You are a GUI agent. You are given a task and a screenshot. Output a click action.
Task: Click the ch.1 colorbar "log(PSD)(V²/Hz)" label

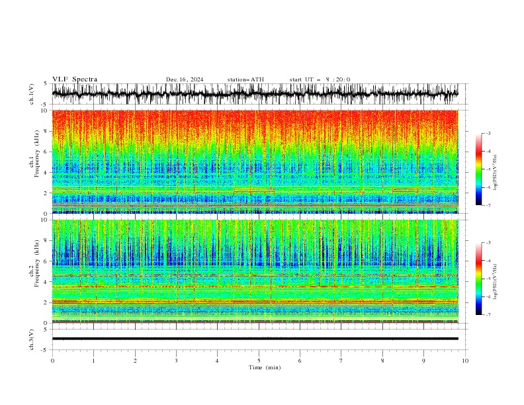click(x=496, y=173)
